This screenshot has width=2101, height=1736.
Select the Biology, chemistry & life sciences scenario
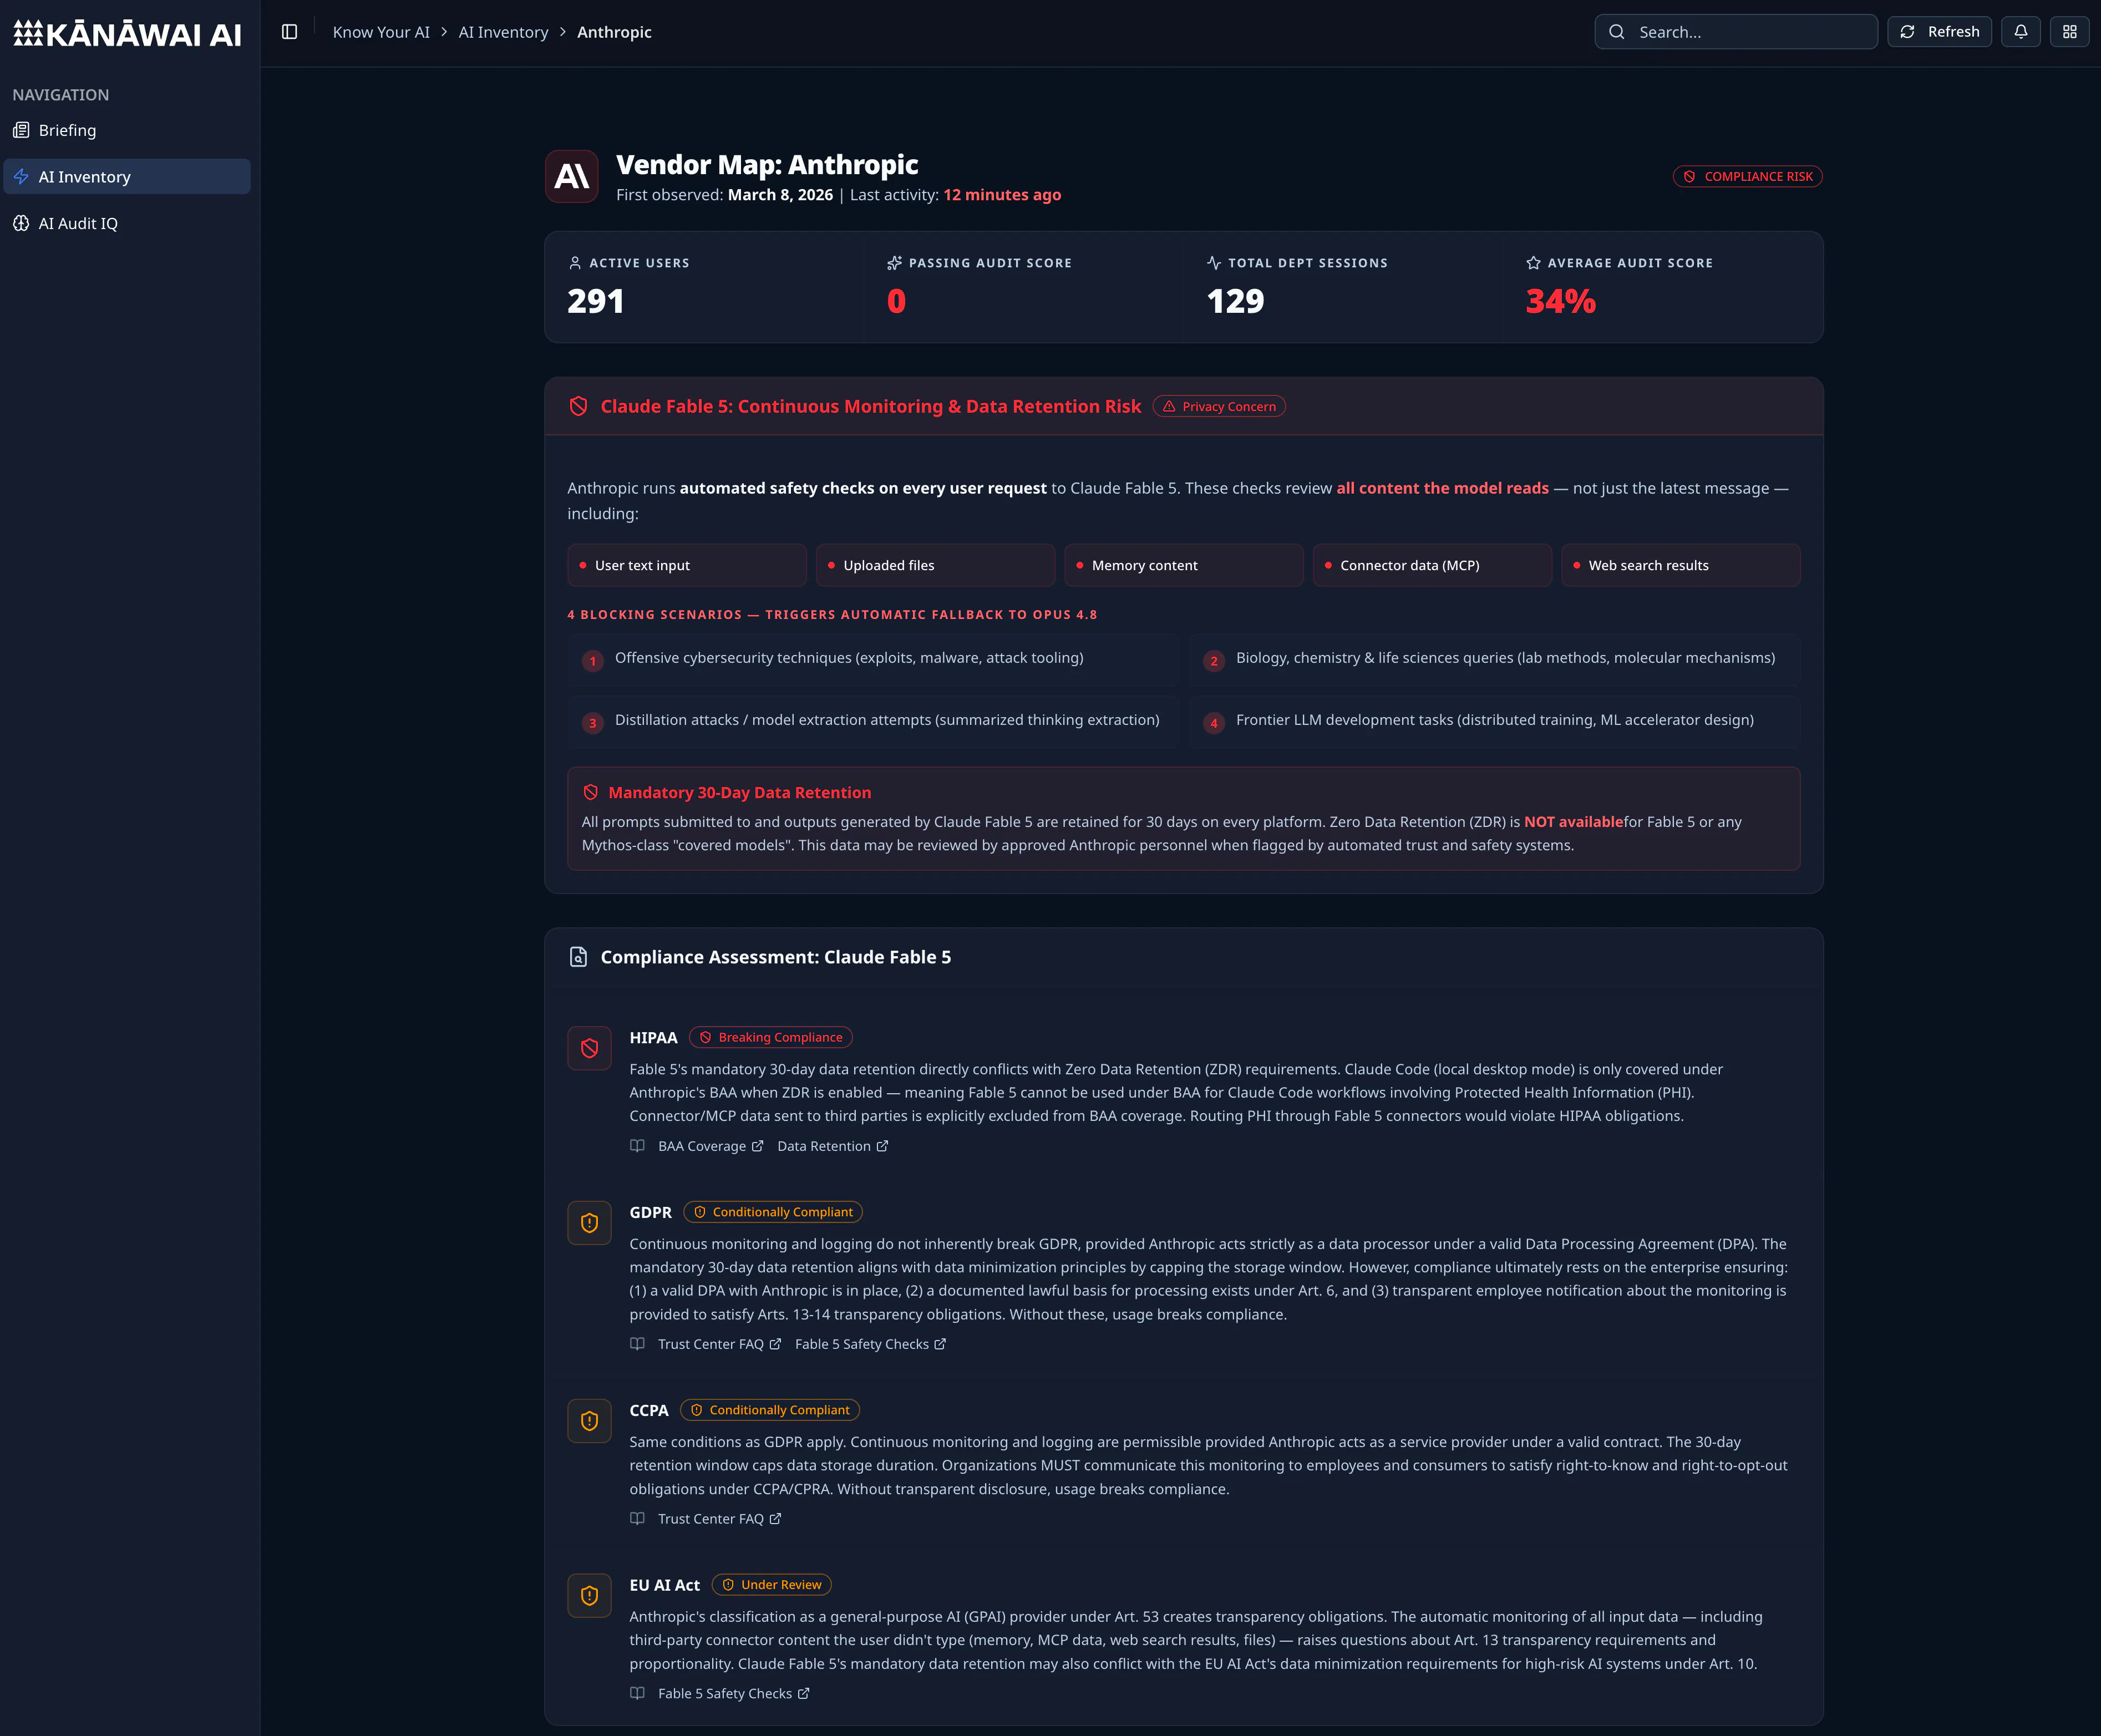1494,660
